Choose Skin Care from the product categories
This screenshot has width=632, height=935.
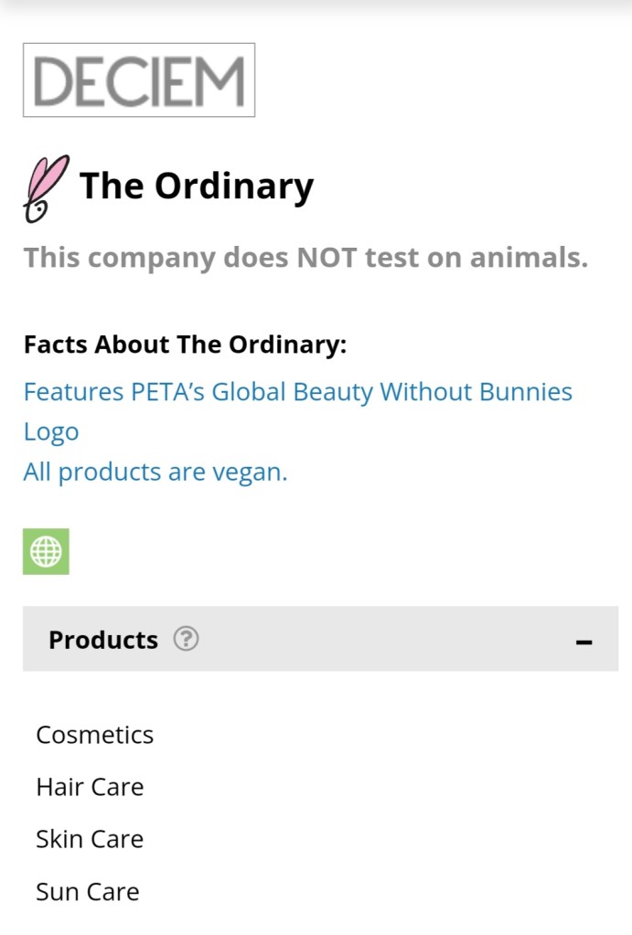pyautogui.click(x=90, y=839)
